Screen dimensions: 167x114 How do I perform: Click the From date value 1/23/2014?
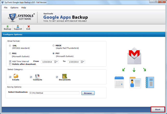47,62
